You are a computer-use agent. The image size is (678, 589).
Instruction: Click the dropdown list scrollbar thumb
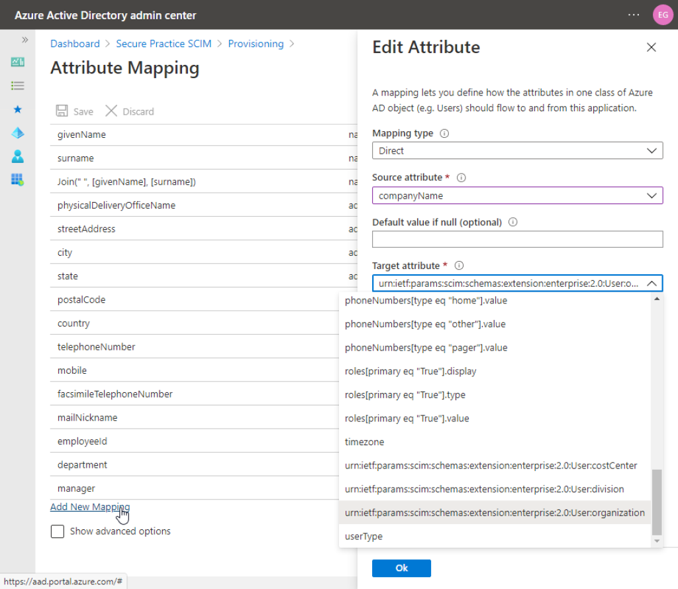click(x=656, y=502)
